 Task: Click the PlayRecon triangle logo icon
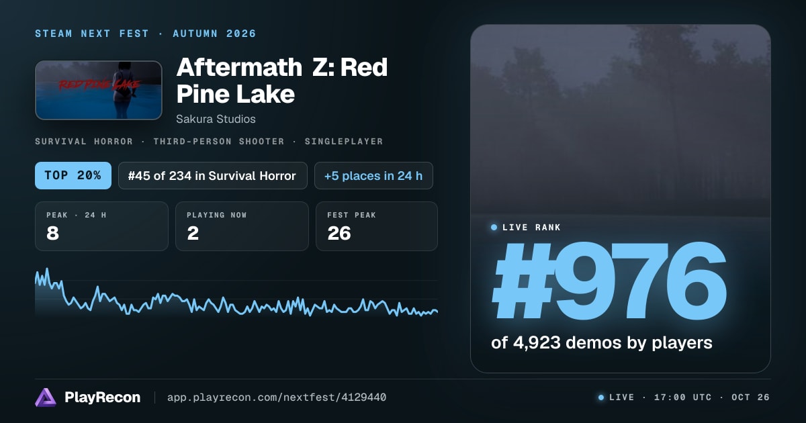tap(46, 397)
